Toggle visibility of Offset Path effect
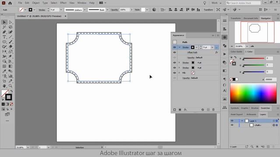 [175, 52]
